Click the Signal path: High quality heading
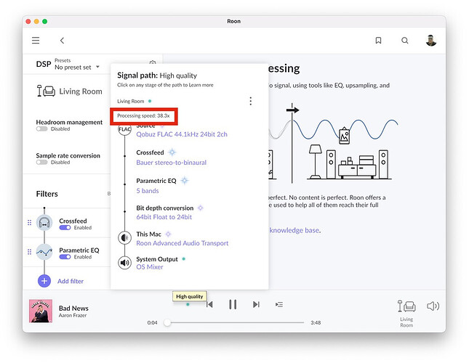 (x=157, y=76)
